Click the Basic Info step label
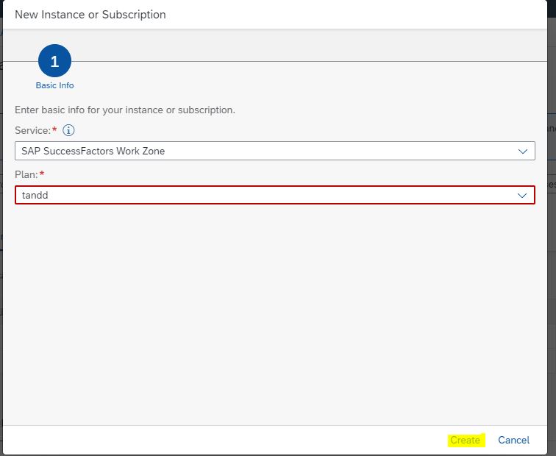The width and height of the screenshot is (556, 456). (54, 85)
